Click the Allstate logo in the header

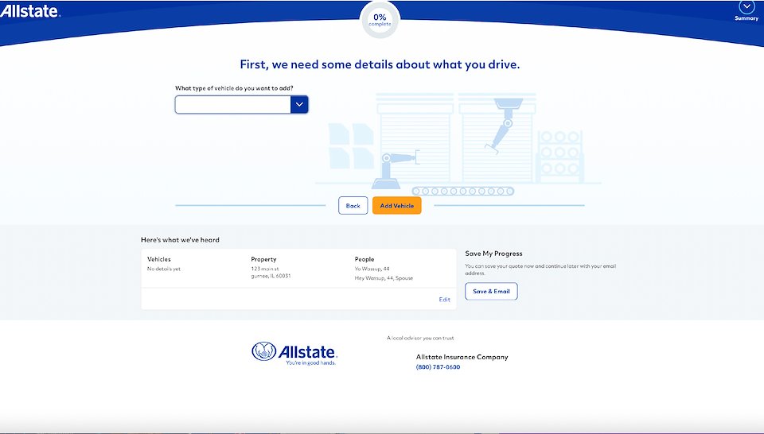tap(29, 10)
